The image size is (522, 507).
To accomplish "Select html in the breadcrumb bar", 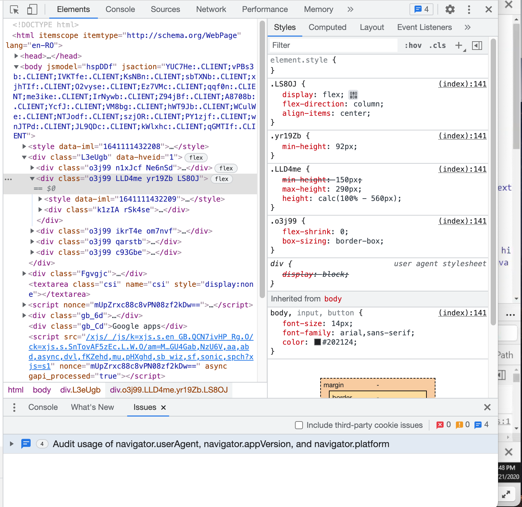I will 16,390.
